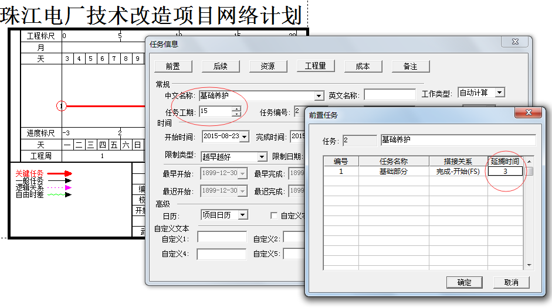The height and width of the screenshot is (308, 552).
Task: Open the 开始时间 date picker
Action: 244,137
